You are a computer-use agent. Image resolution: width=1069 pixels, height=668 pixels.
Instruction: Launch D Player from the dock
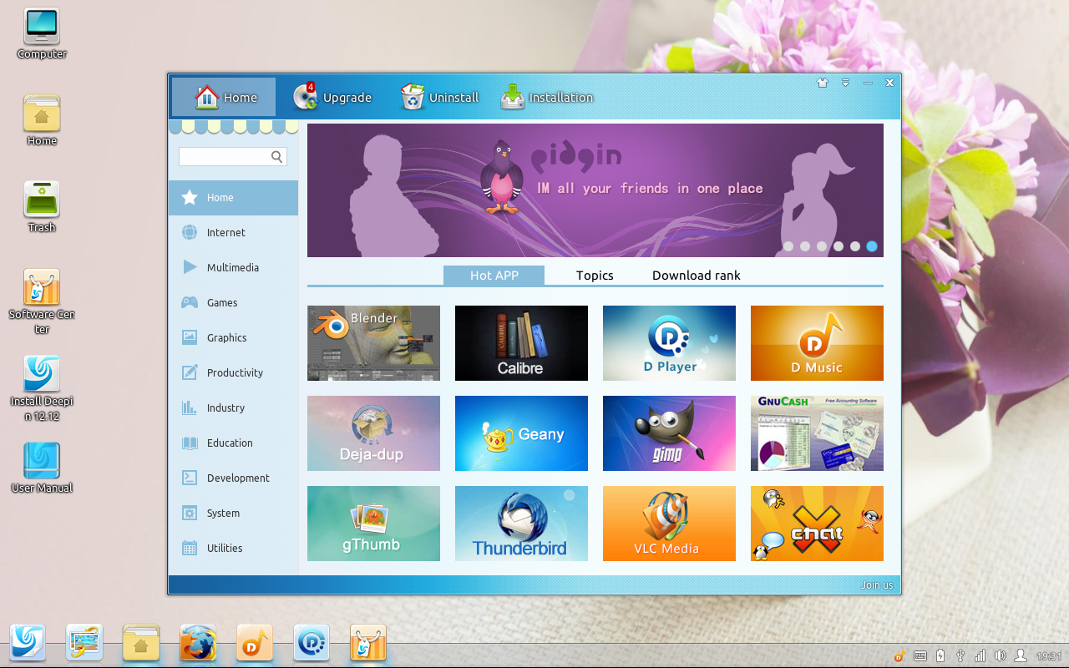tap(312, 643)
